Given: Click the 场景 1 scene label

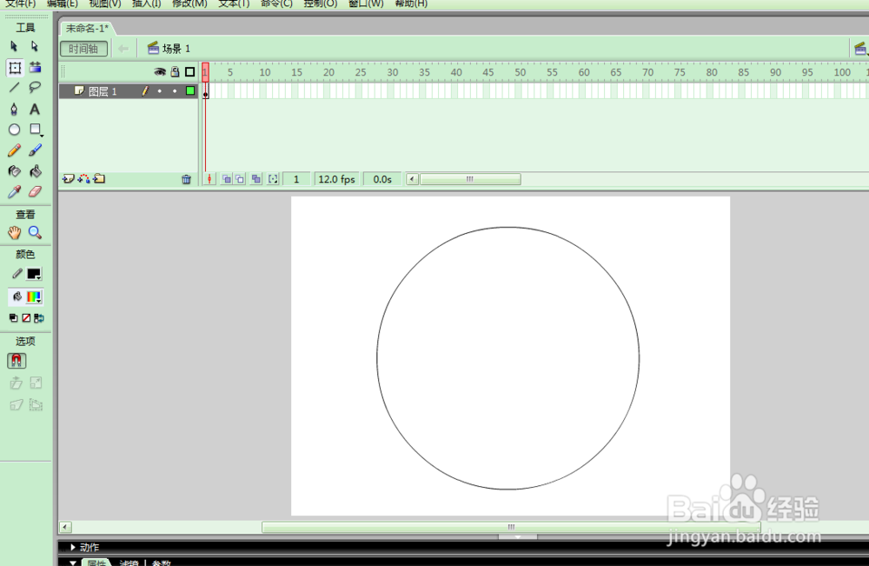Looking at the screenshot, I should coord(176,49).
